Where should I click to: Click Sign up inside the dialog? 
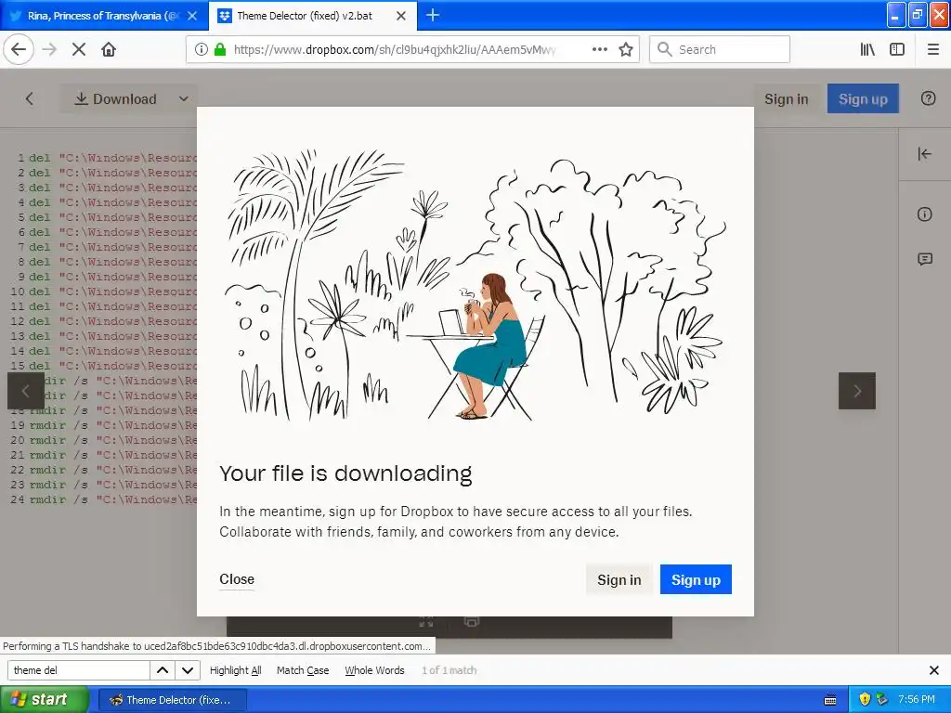click(x=696, y=579)
